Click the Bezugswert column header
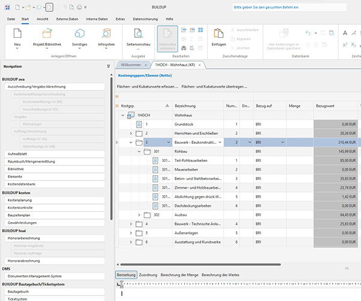This screenshot has height=301, width=361. pyautogui.click(x=336, y=106)
